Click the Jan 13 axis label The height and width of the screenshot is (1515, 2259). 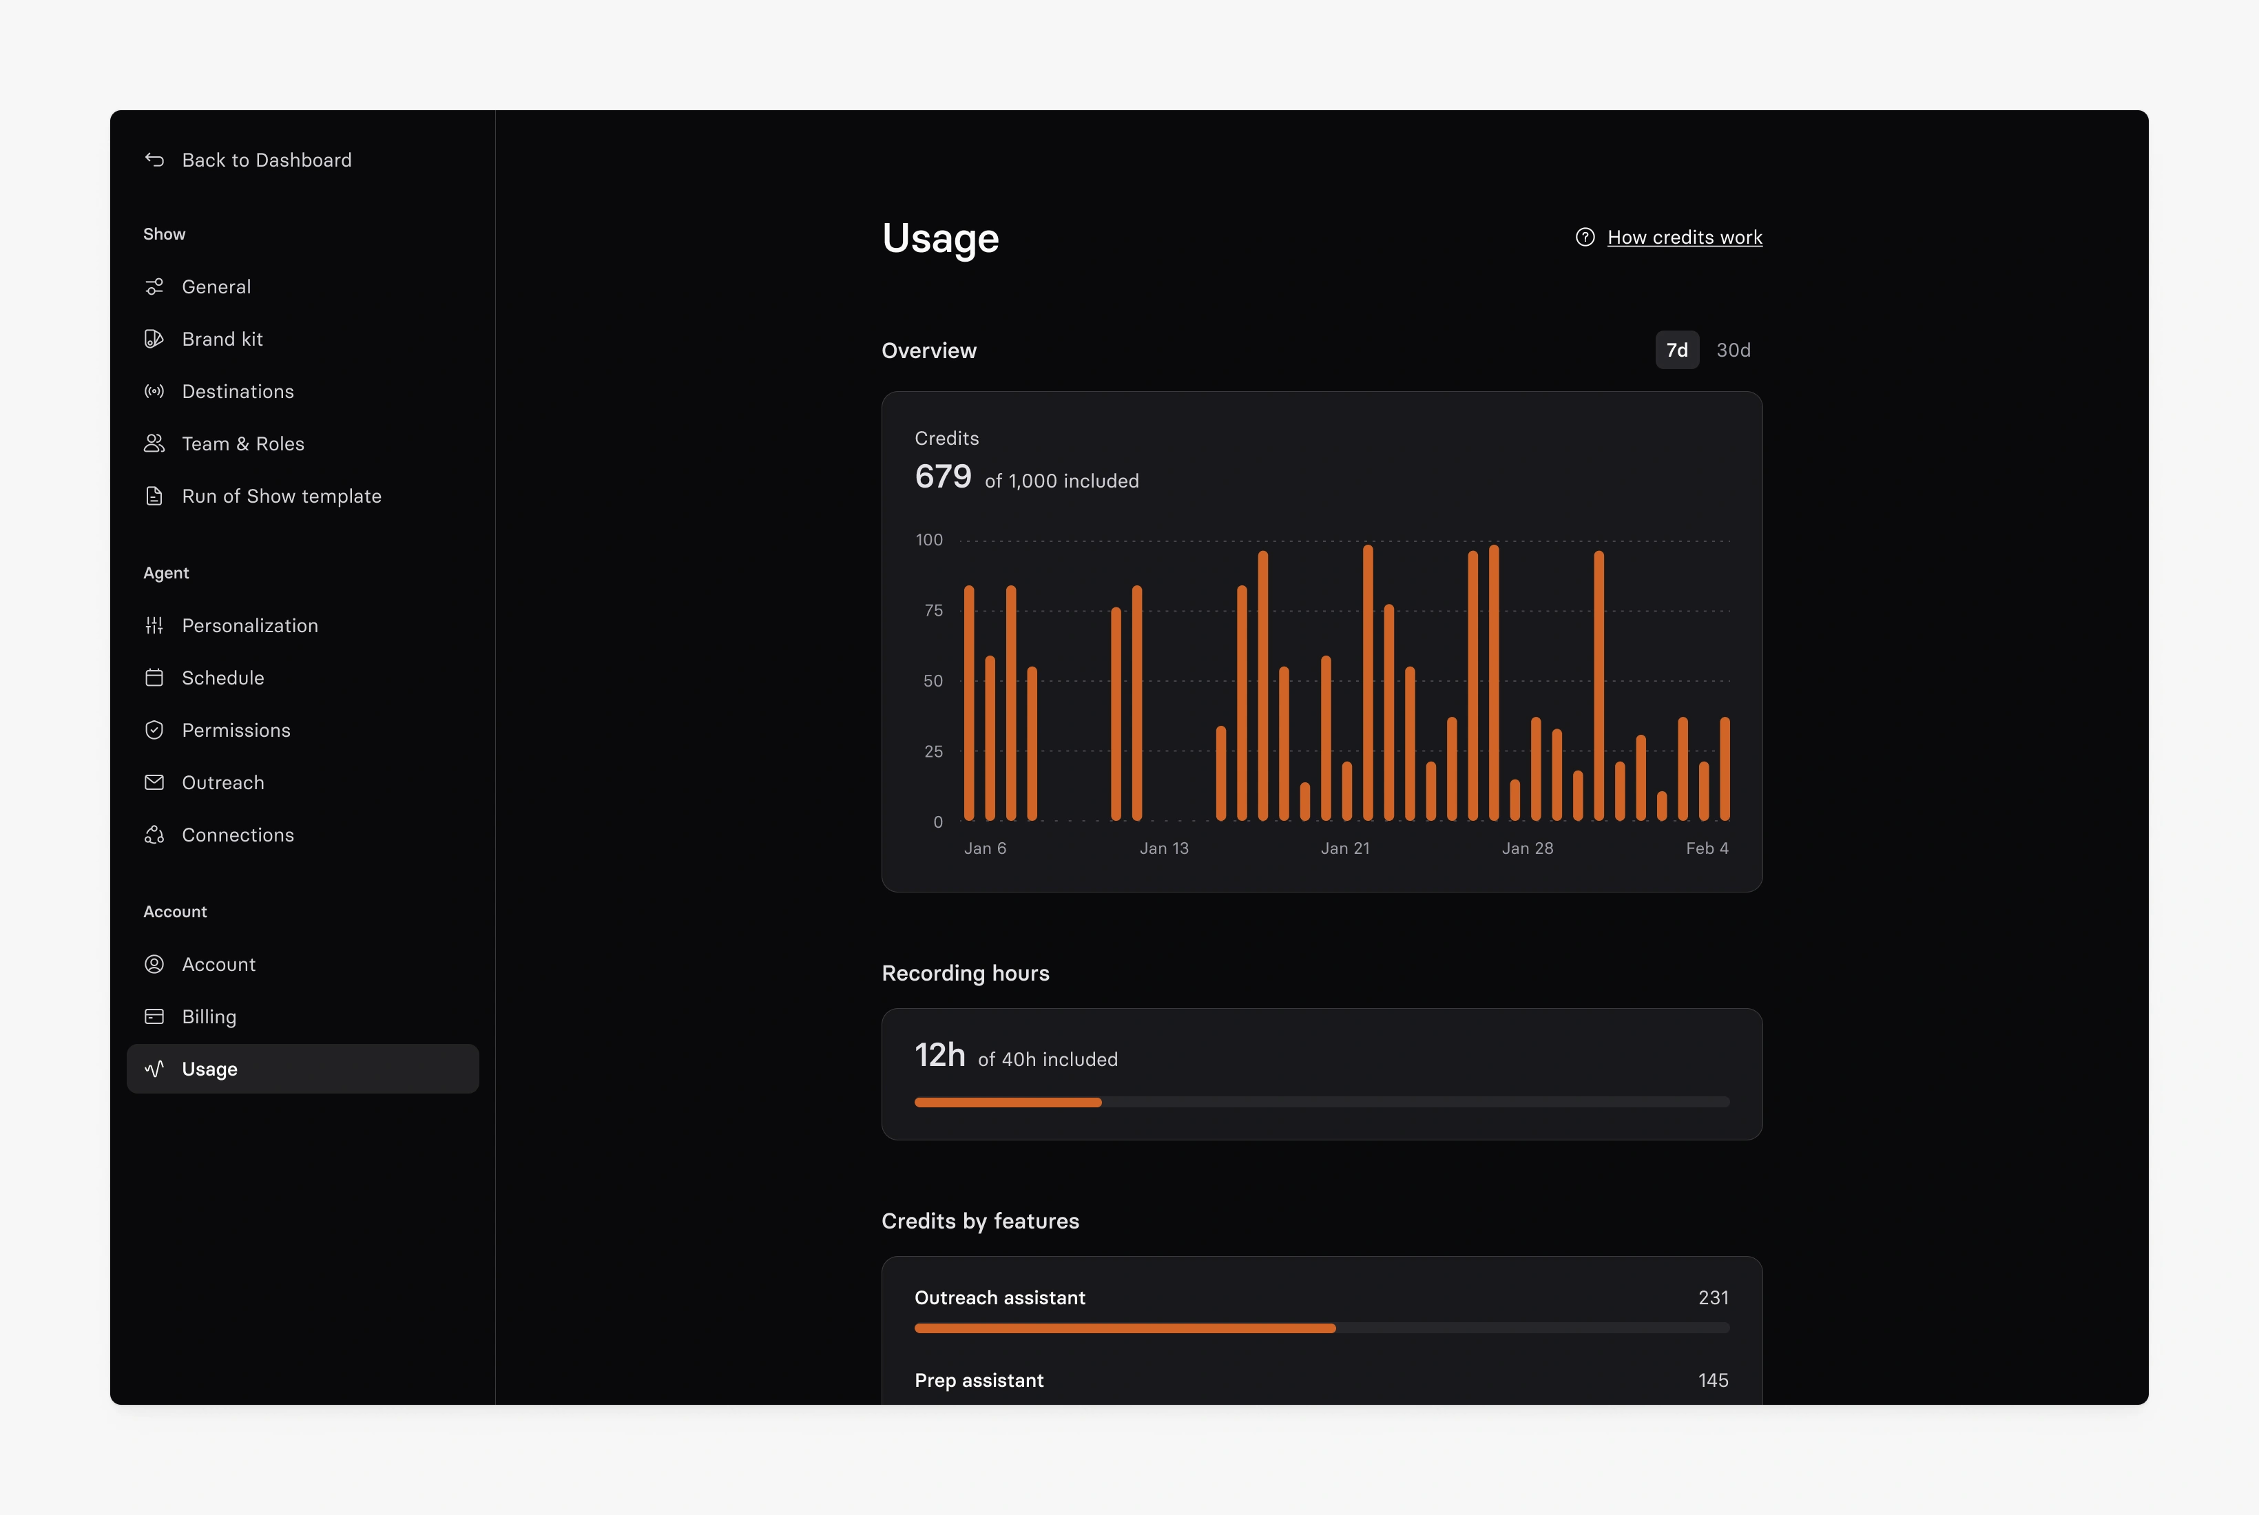1165,848
